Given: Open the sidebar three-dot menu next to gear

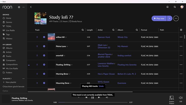Looking at the screenshot, I should (x=23, y=7).
